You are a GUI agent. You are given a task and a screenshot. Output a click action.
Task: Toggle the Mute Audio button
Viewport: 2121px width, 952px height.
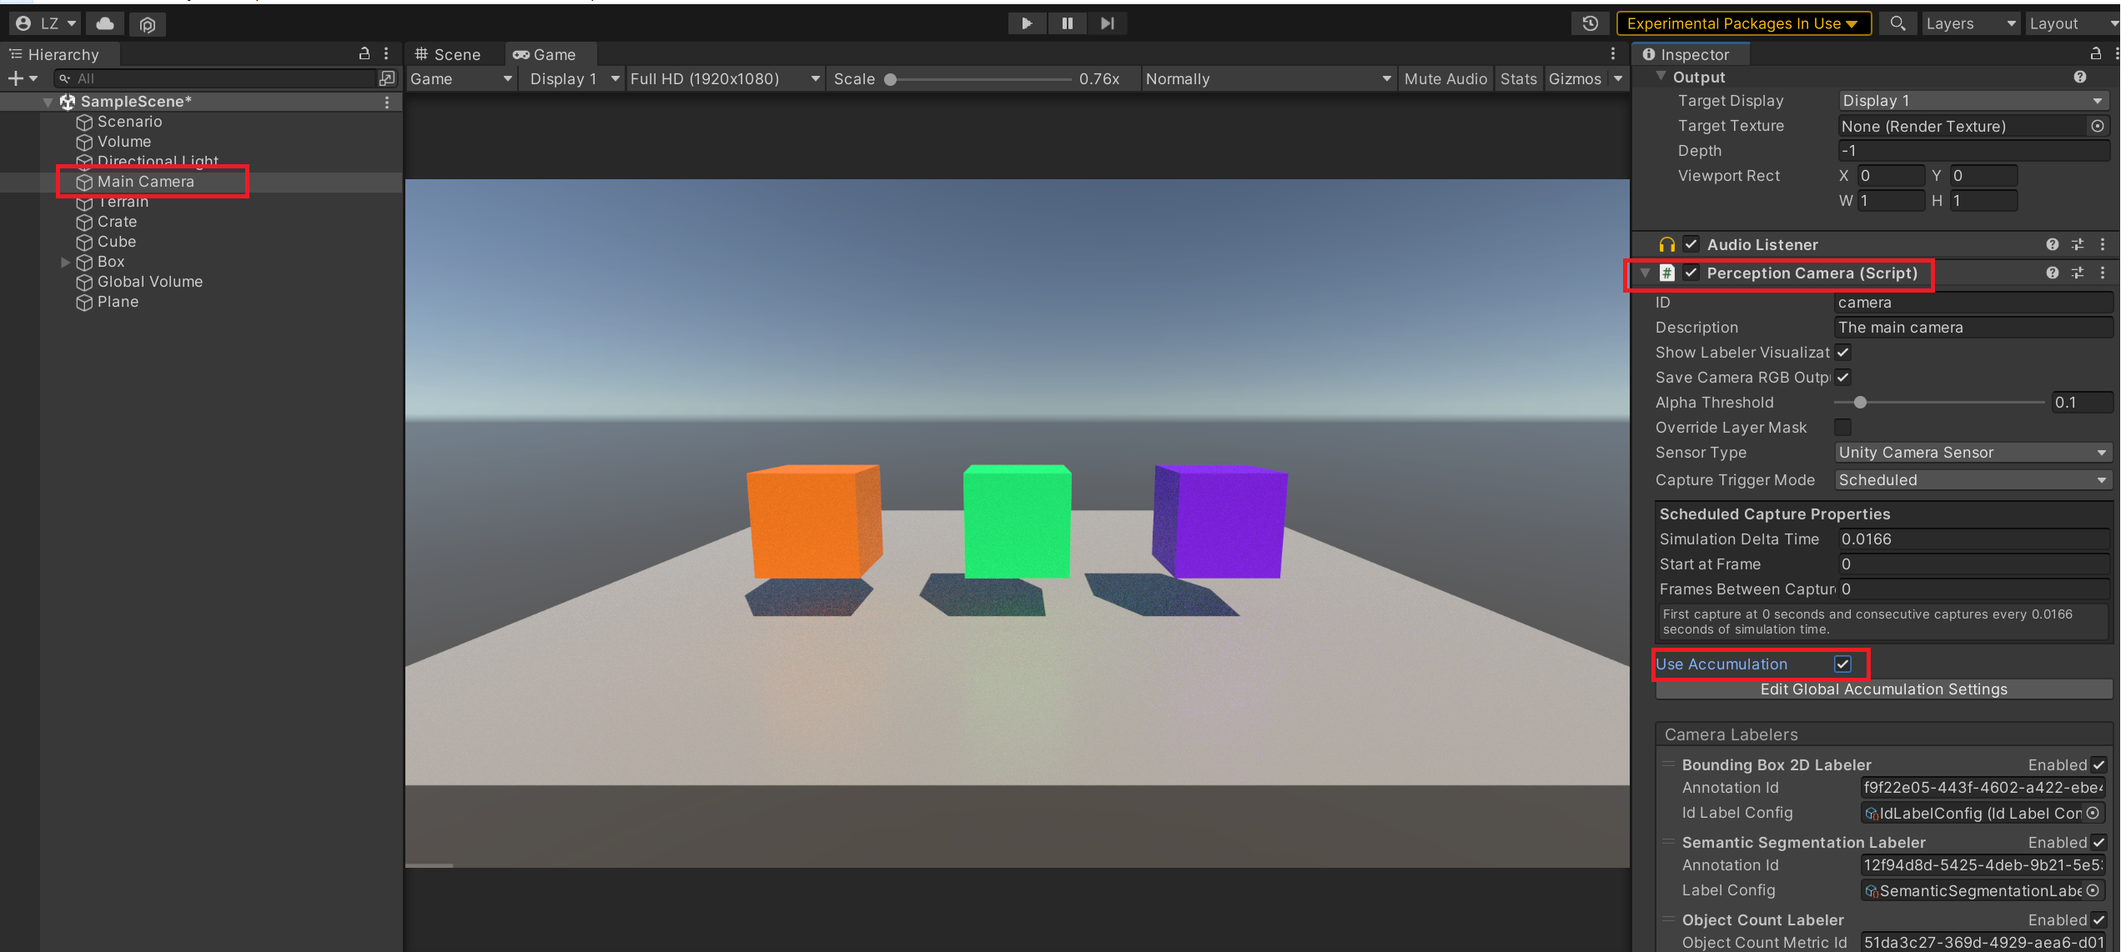tap(1445, 78)
